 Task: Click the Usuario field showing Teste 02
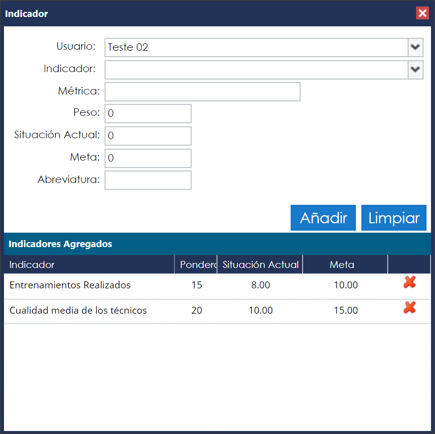256,47
